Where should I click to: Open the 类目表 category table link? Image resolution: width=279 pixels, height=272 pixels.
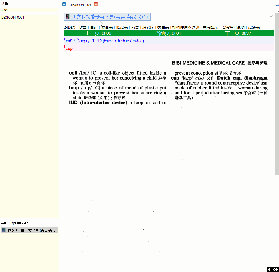tap(163, 27)
